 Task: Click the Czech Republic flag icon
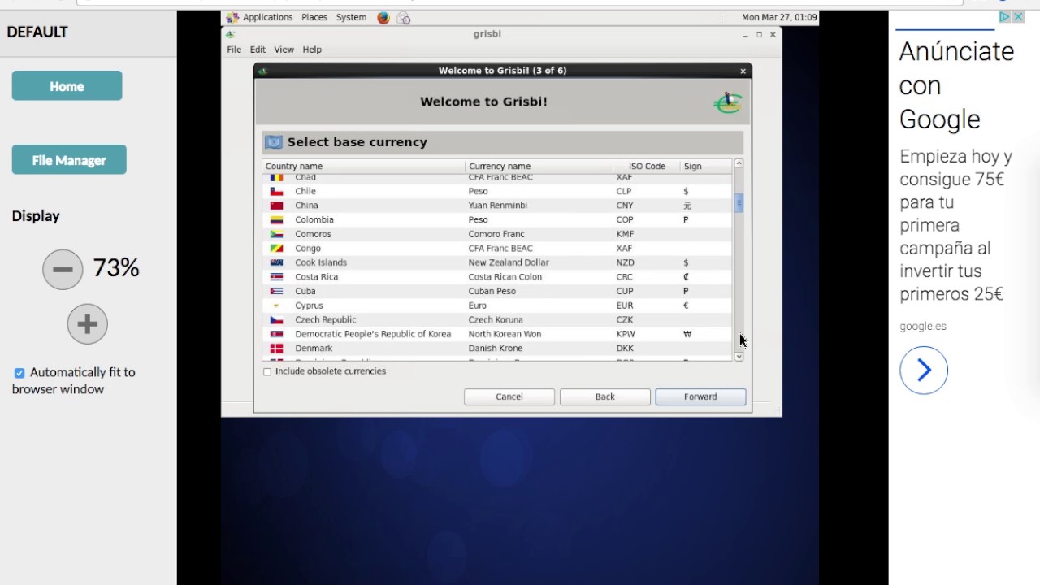point(277,319)
